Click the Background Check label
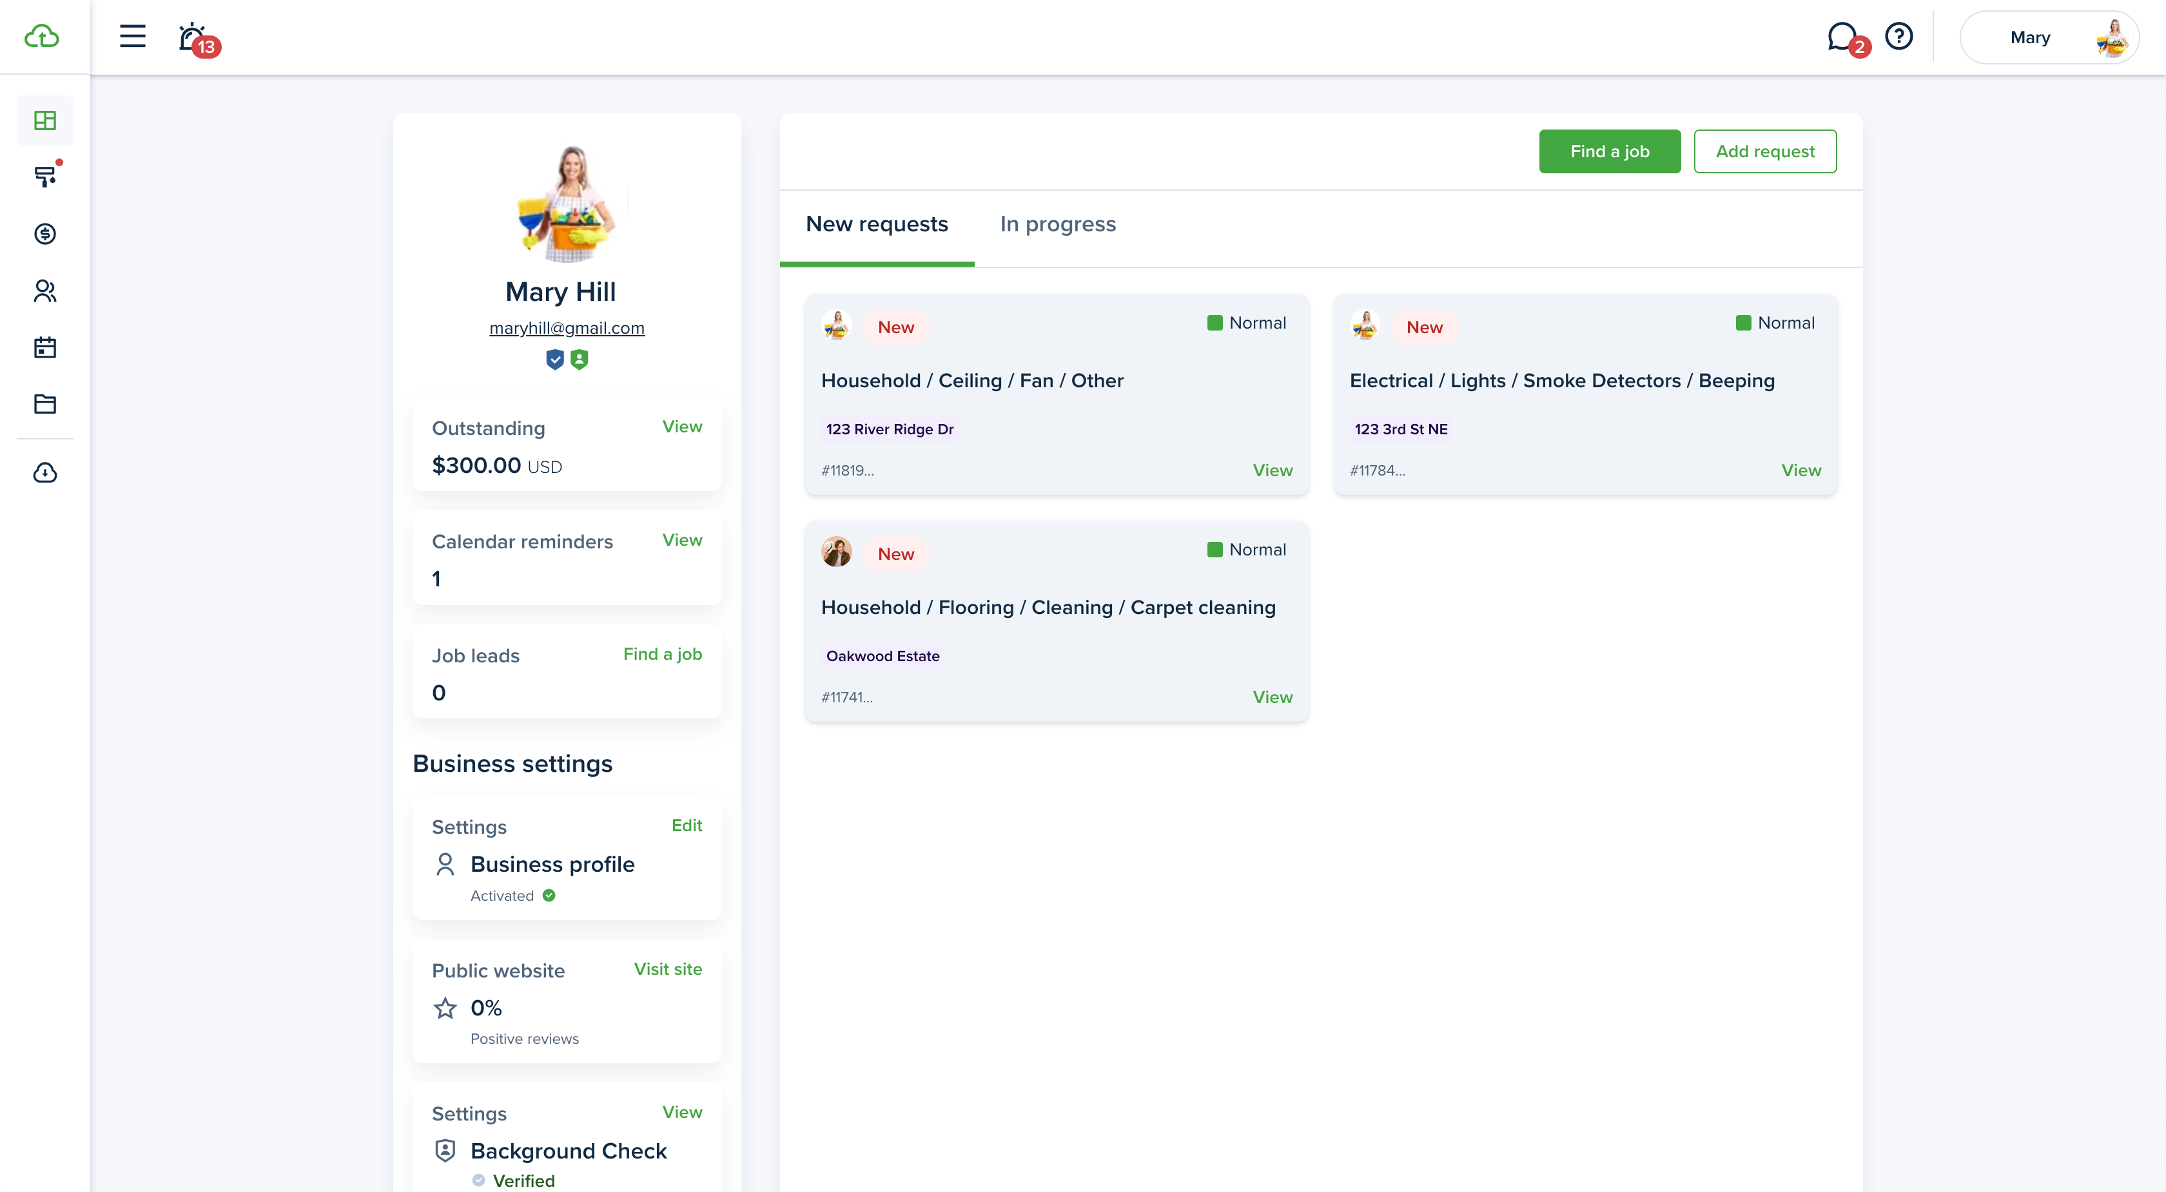Image resolution: width=2166 pixels, height=1192 pixels. pyautogui.click(x=569, y=1151)
